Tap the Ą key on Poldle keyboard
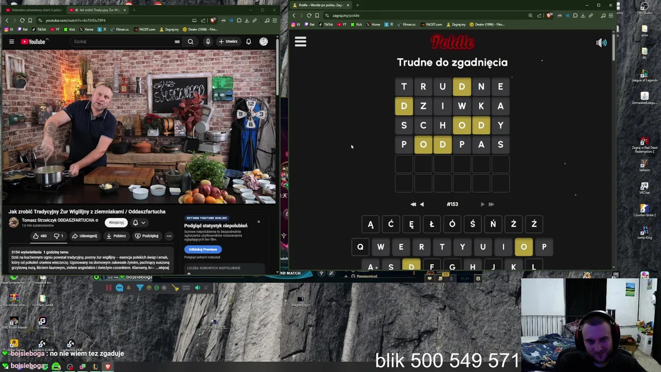 coord(370,224)
